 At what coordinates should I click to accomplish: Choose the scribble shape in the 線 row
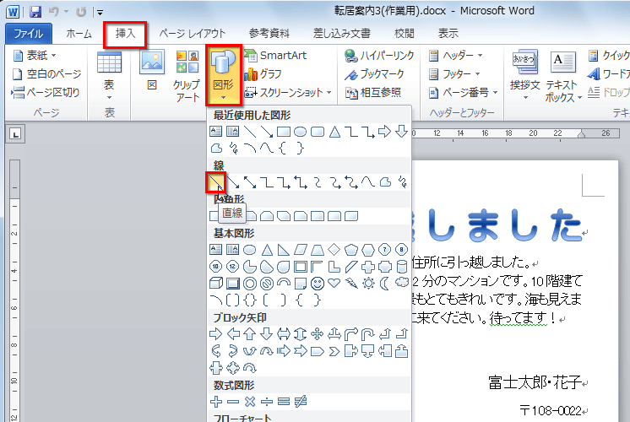point(402,182)
